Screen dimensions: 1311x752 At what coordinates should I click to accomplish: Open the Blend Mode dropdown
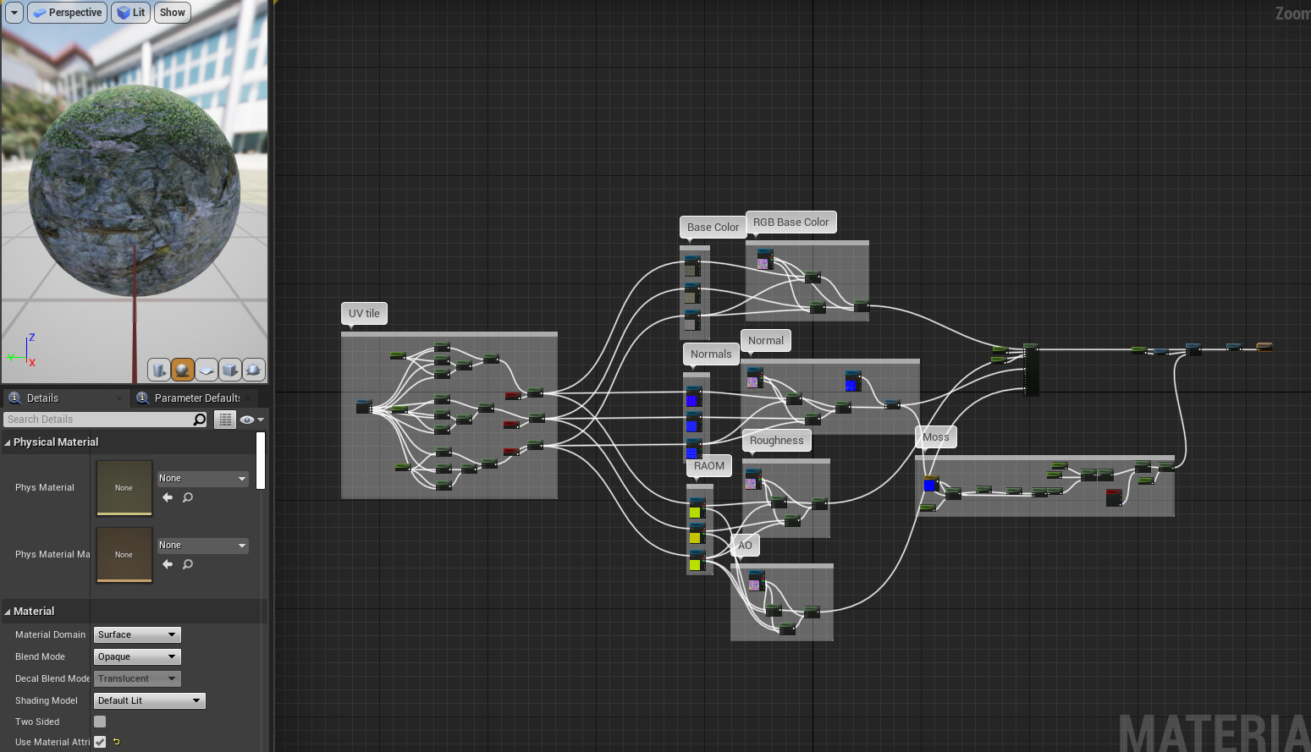tap(137, 656)
